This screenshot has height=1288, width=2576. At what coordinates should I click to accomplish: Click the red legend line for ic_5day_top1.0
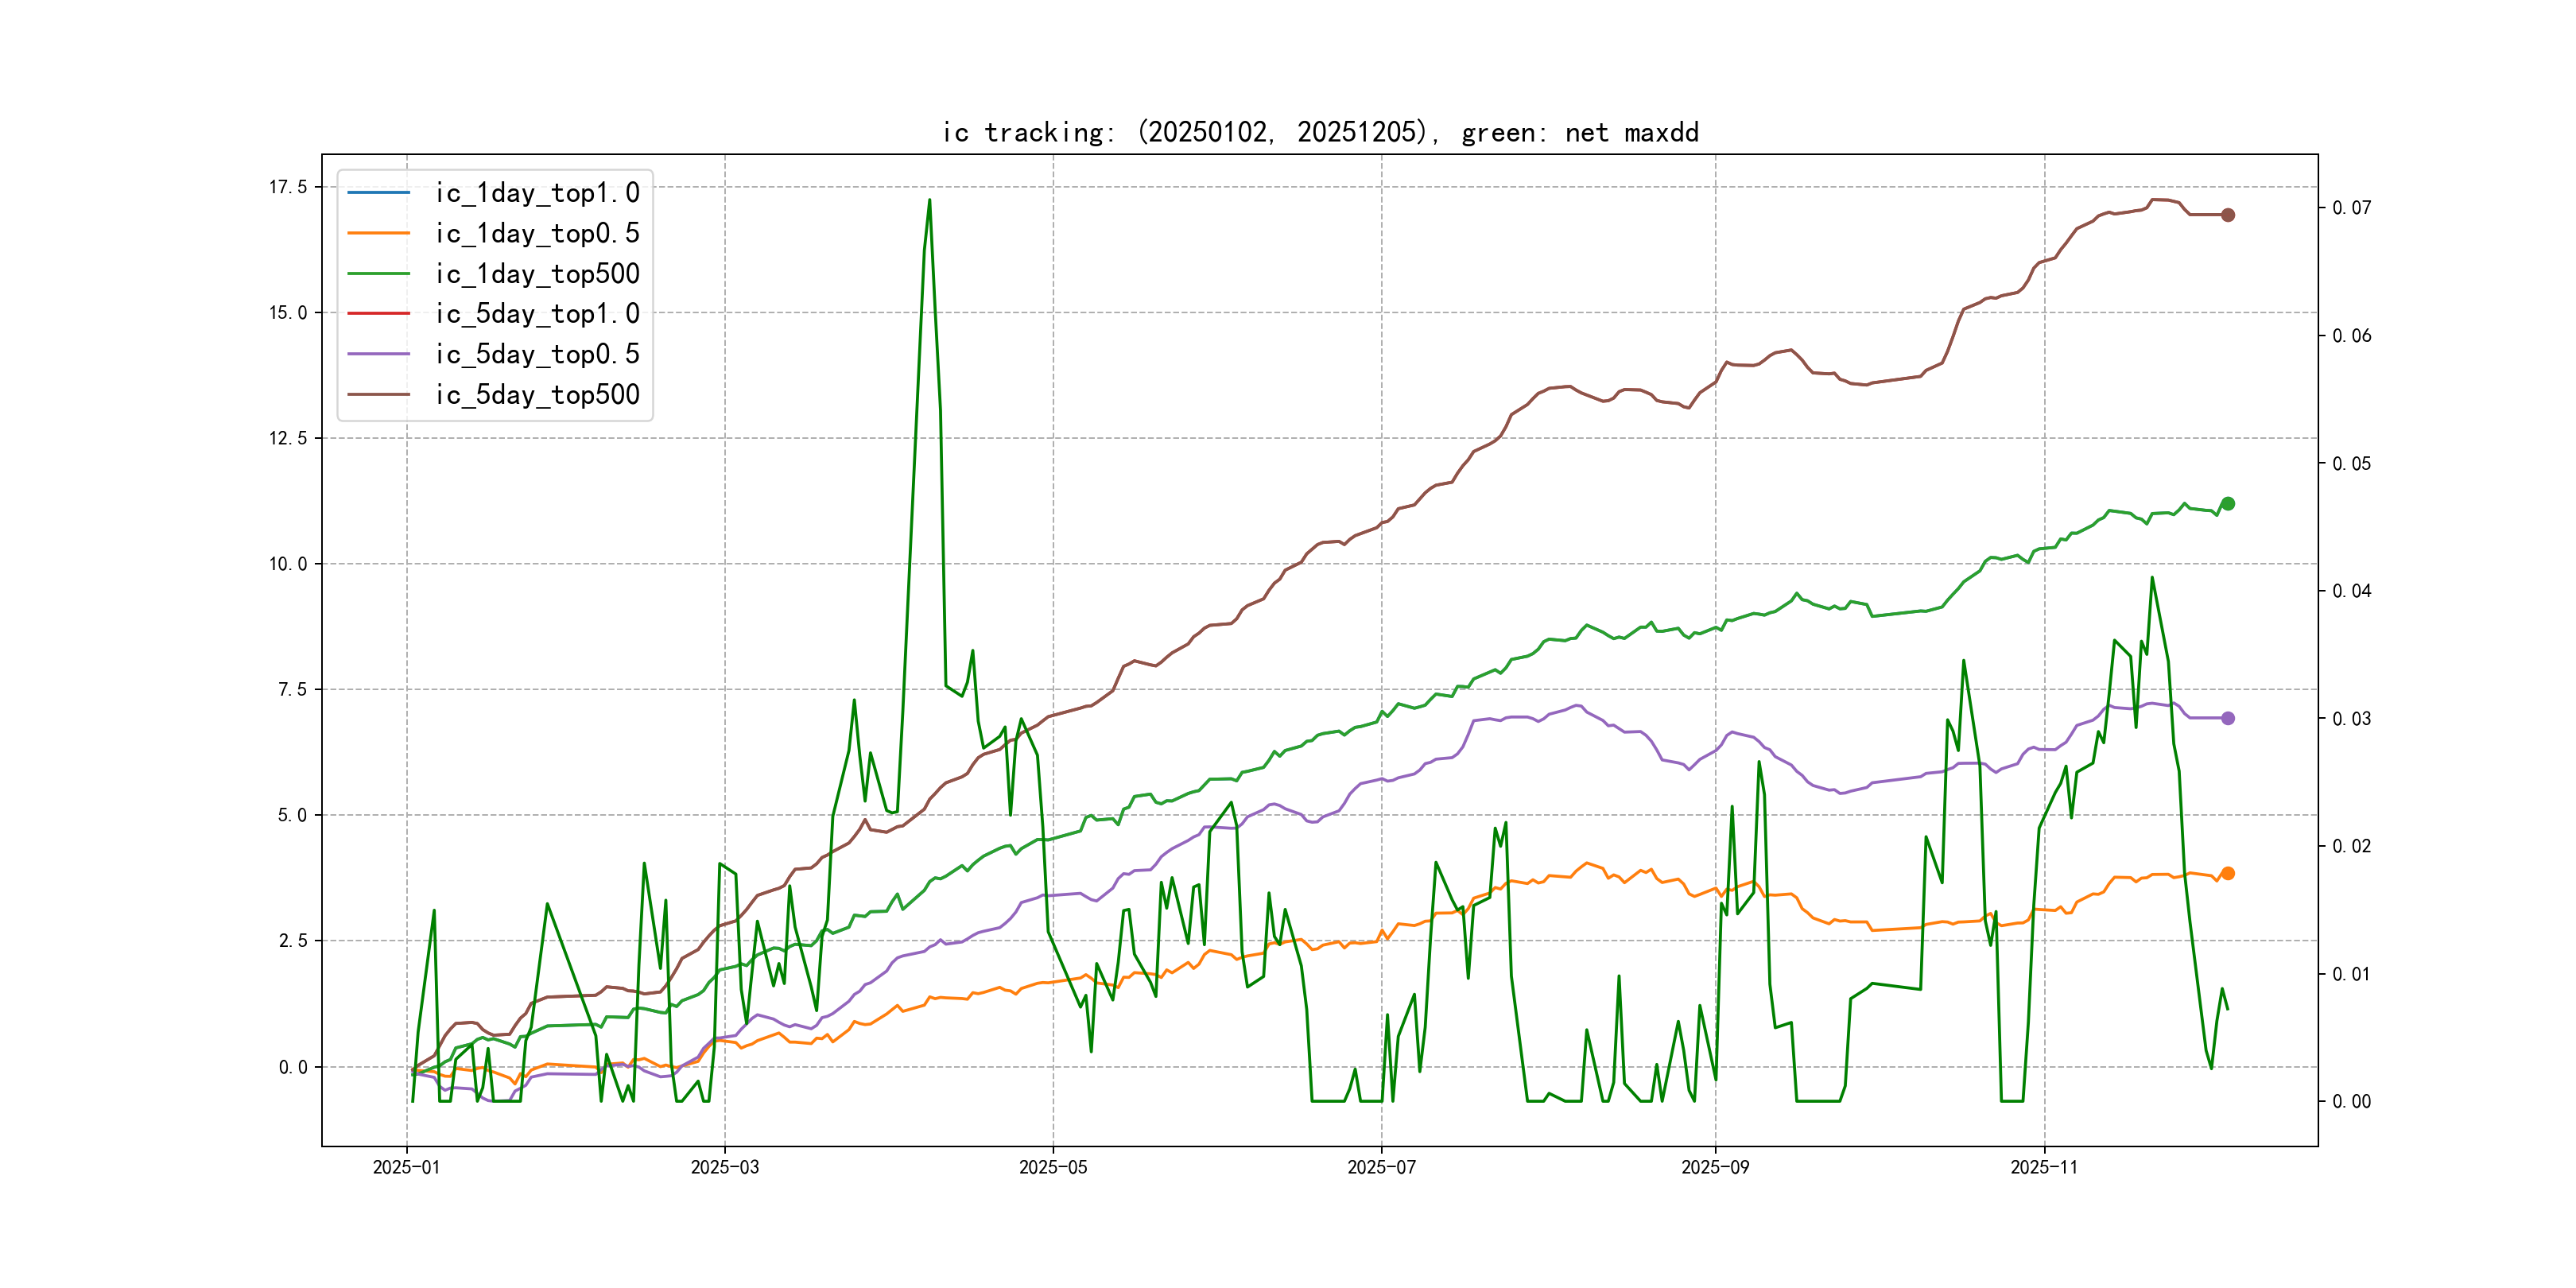(378, 314)
